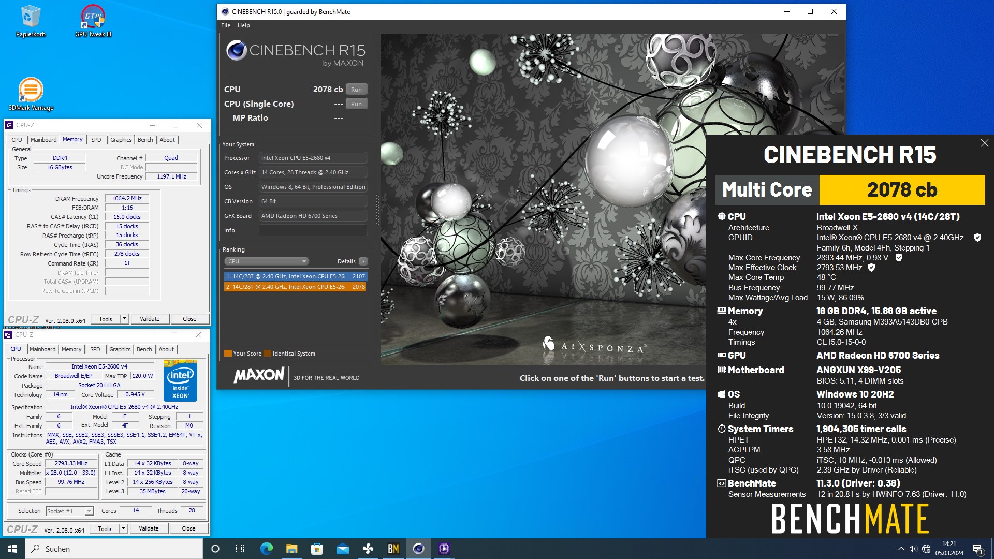
Task: Open the taskbar clock and date
Action: pos(949,549)
